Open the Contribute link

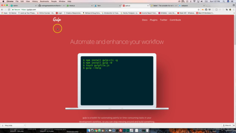(175, 20)
